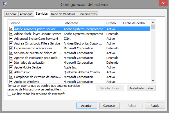
Task: Uncheck Adobe Acrobat Update Service checkbox
Action: (11, 29)
